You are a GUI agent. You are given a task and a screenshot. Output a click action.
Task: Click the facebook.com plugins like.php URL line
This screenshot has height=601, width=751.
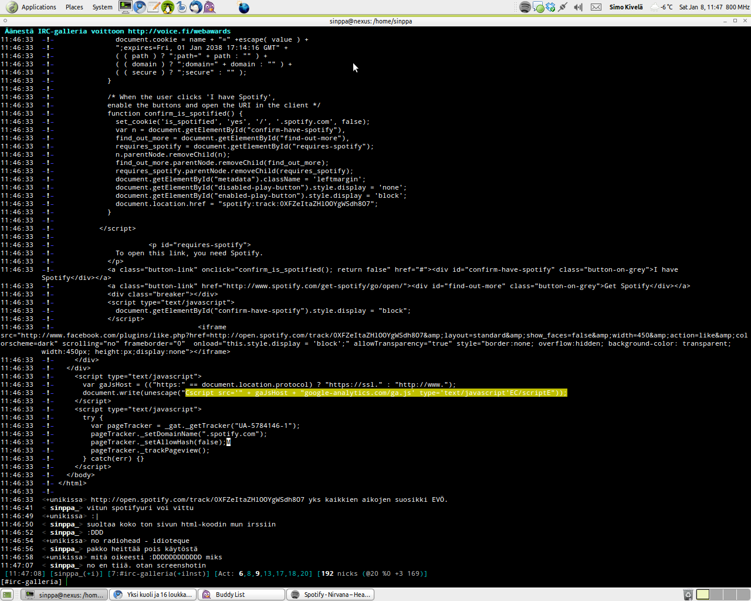pos(374,335)
